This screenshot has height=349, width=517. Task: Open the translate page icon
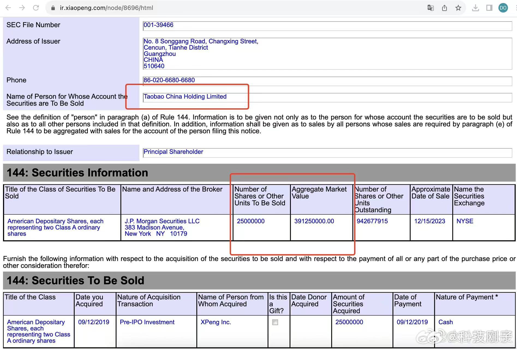tap(431, 8)
